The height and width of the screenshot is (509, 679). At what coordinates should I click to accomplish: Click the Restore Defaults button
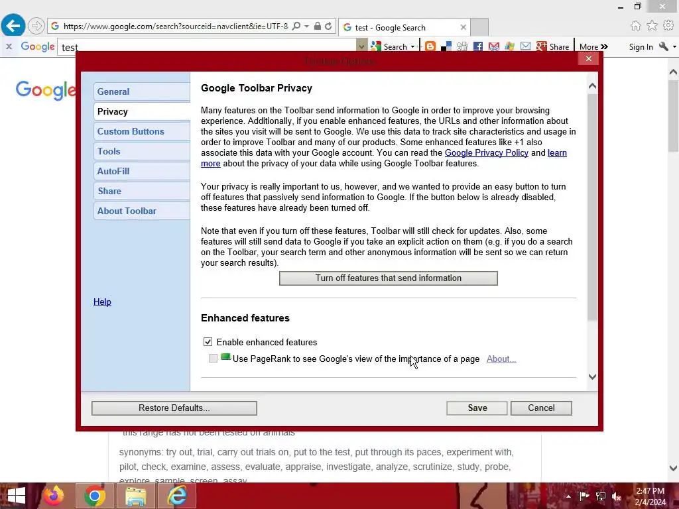pos(174,408)
